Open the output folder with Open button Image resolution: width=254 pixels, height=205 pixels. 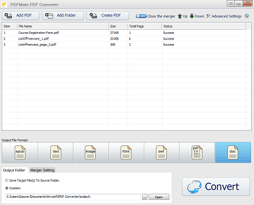click(x=159, y=197)
